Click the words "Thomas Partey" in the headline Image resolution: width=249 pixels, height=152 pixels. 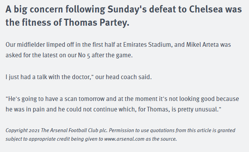(96, 22)
